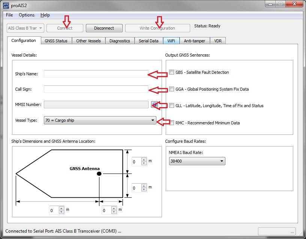The height and width of the screenshot is (239, 306).
Task: Click the MMSI edit icon button
Action: (154, 105)
